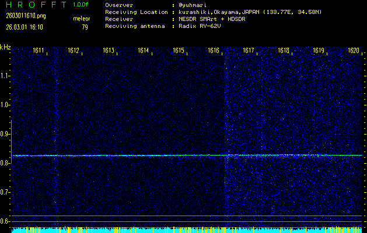Select the 1613 time marker

[109, 51]
